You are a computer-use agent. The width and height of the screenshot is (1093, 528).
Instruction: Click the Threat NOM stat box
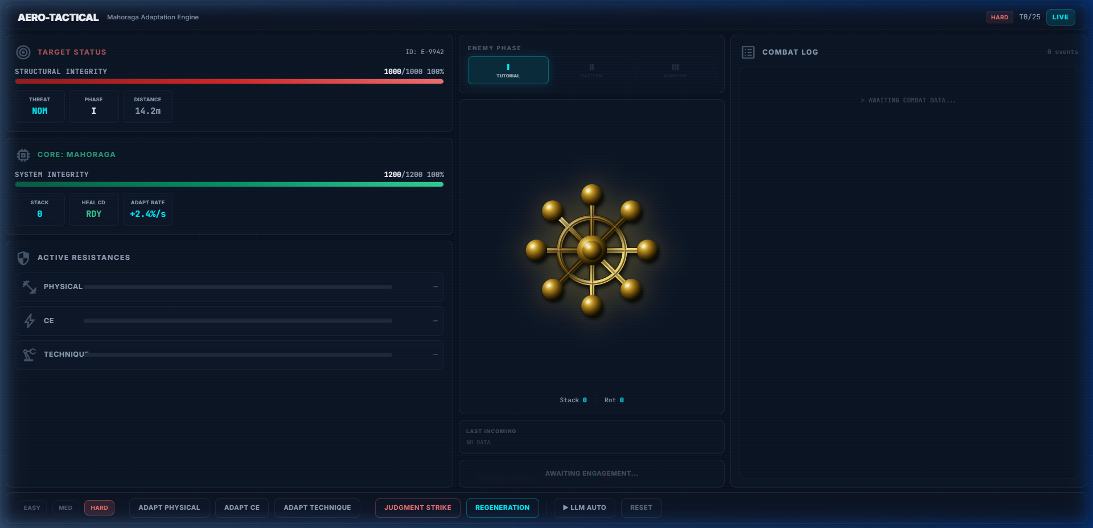(40, 106)
